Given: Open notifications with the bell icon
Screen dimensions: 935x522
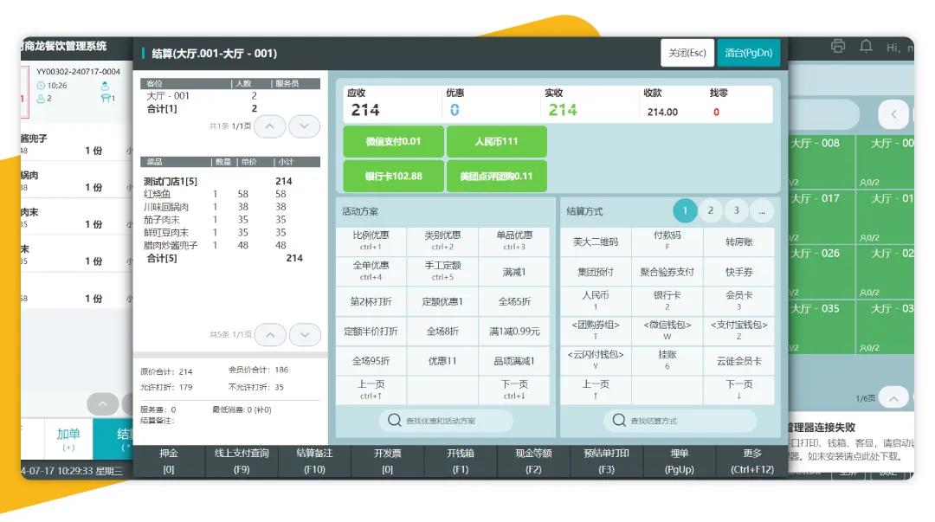Looking at the screenshot, I should pyautogui.click(x=866, y=46).
